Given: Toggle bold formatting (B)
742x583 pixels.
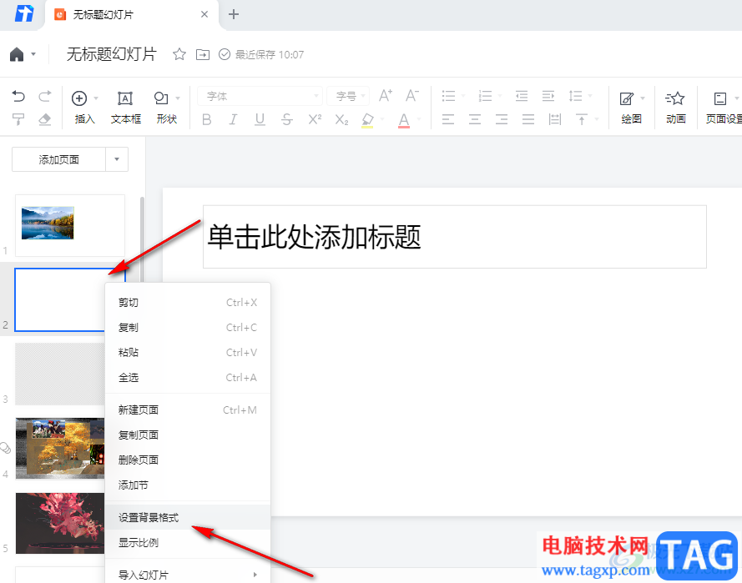Looking at the screenshot, I should pyautogui.click(x=206, y=119).
